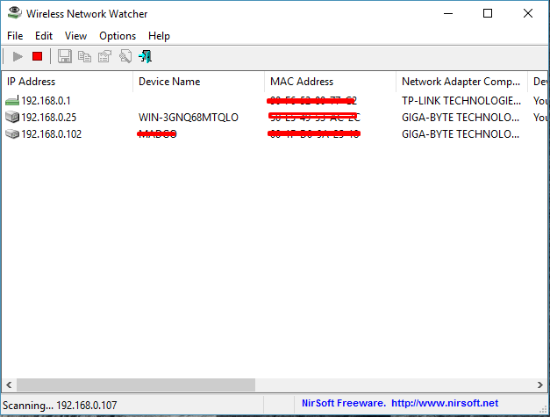Sort by the MAC Address column header
This screenshot has width=550, height=417.
click(302, 82)
